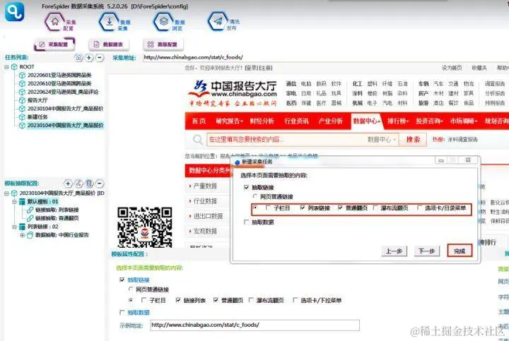Collapse the 默认模板 : 01 node
The width and height of the screenshot is (509, 341).
[14, 202]
